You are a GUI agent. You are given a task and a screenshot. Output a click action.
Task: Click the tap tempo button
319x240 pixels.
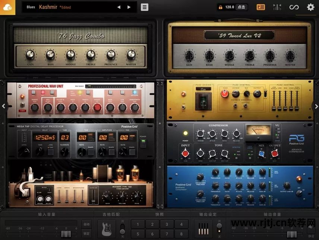(241, 7)
